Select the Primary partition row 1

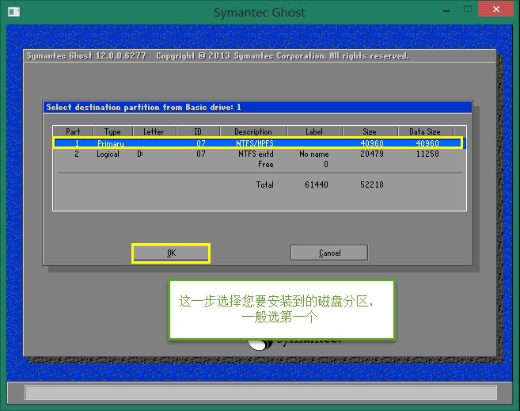pyautogui.click(x=258, y=143)
